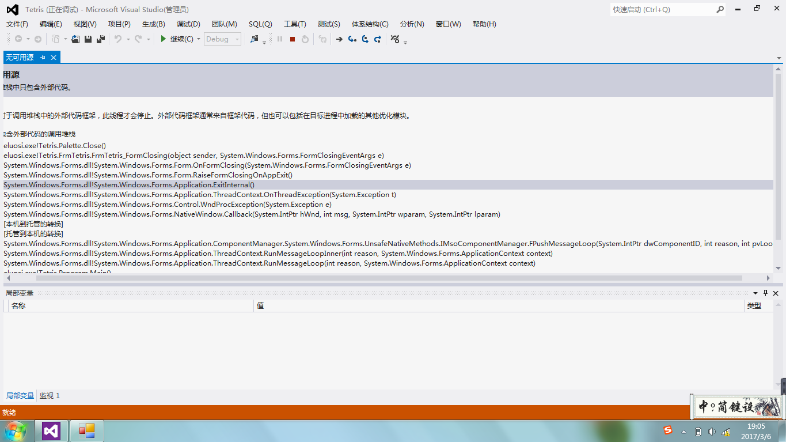This screenshot has height=442, width=786.
Task: Open the 体系结构(C) menu
Action: 370,24
